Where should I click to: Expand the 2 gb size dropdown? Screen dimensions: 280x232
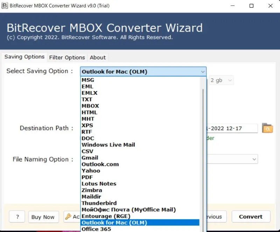tap(221, 80)
